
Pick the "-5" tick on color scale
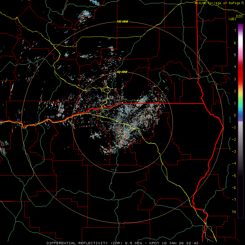[234, 176]
